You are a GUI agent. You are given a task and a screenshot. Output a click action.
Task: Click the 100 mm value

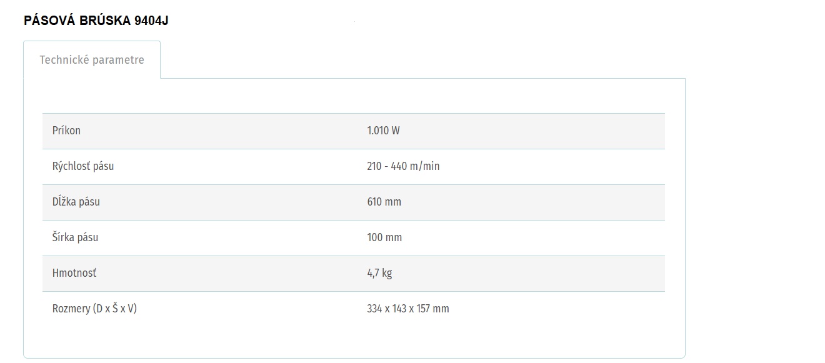[x=384, y=237]
